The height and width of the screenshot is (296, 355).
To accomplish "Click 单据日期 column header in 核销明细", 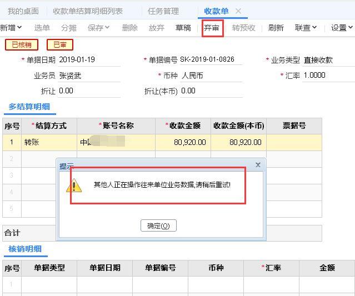I will (105, 268).
